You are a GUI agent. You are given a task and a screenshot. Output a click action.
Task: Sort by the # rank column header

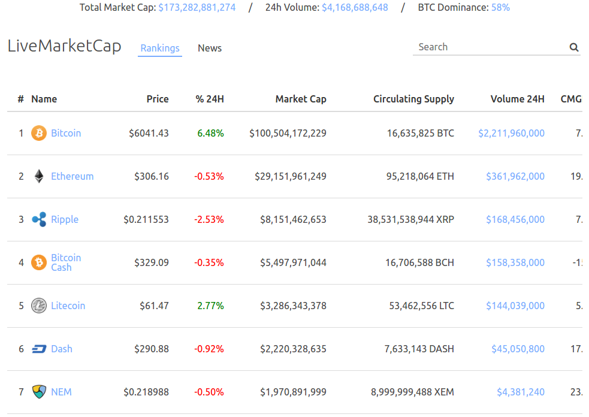pos(20,99)
